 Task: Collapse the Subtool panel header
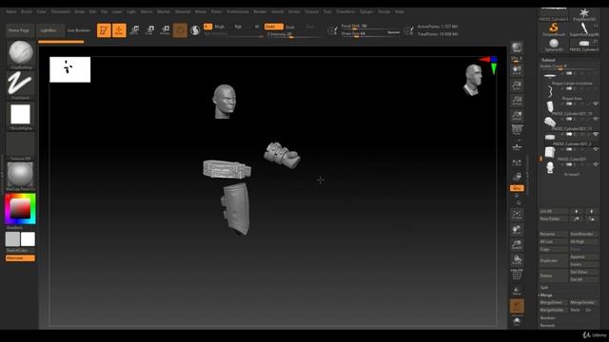[548, 60]
